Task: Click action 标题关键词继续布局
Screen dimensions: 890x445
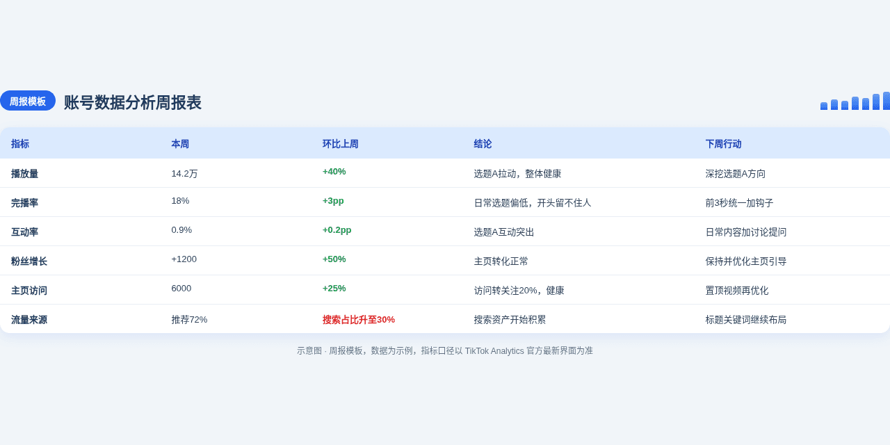Action: point(746,320)
